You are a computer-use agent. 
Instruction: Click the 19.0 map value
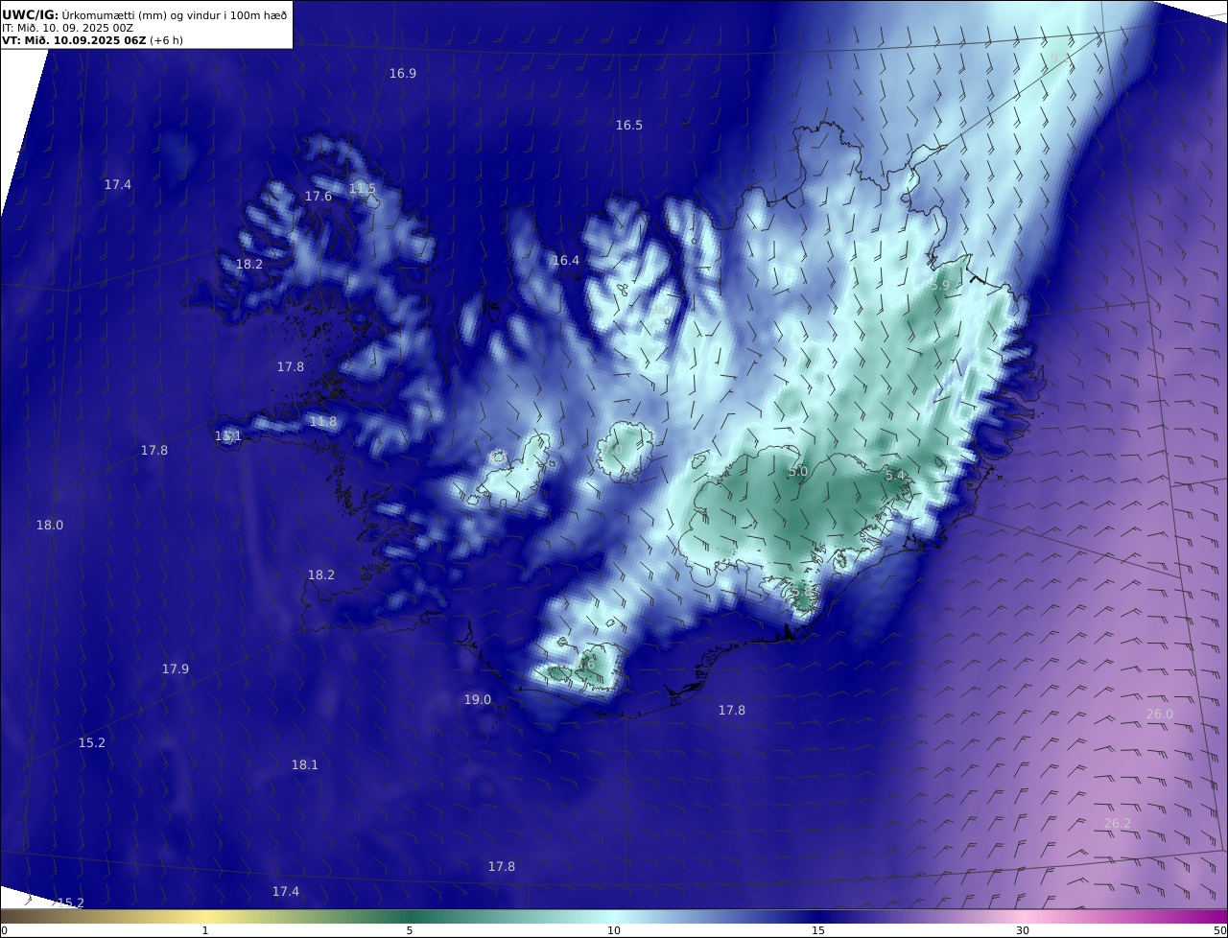[477, 700]
